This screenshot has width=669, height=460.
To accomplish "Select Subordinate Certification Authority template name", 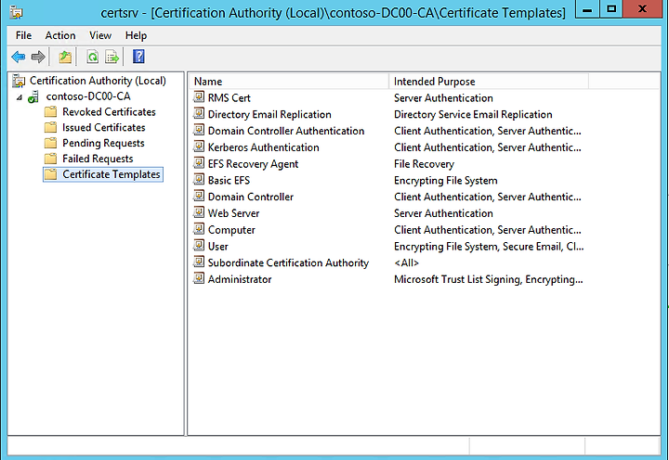I will pos(288,262).
